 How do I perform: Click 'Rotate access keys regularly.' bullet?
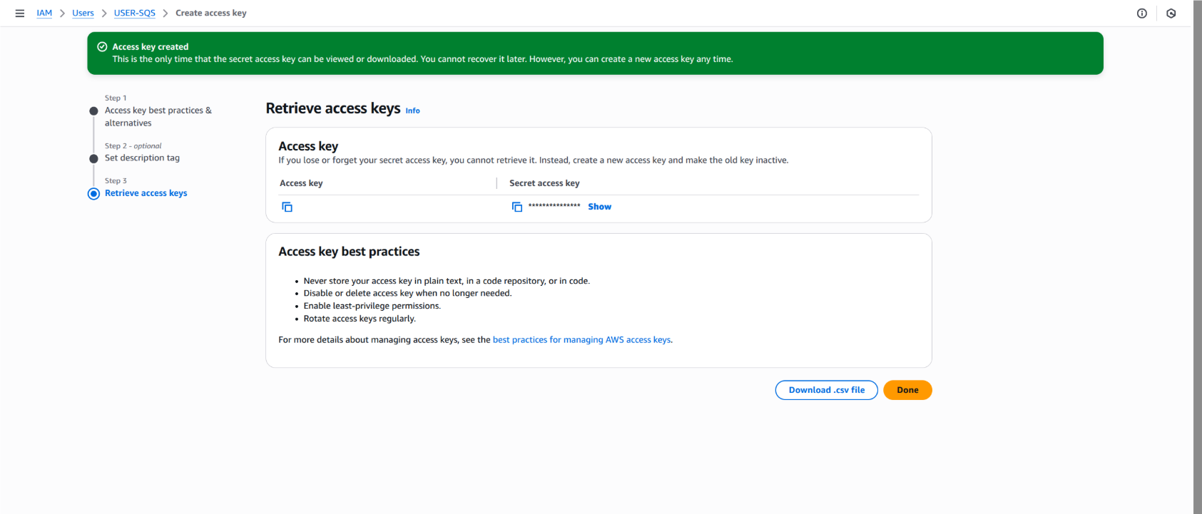click(360, 319)
